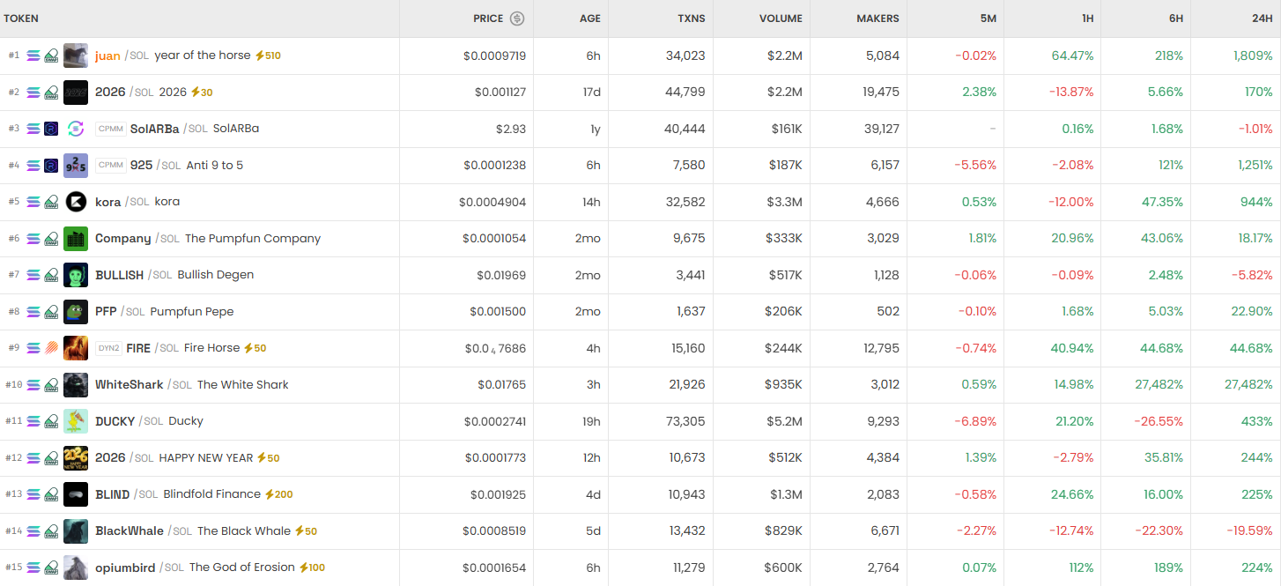Click the Solana chain icon in juan row
This screenshot has width=1281, height=586.
tap(33, 56)
